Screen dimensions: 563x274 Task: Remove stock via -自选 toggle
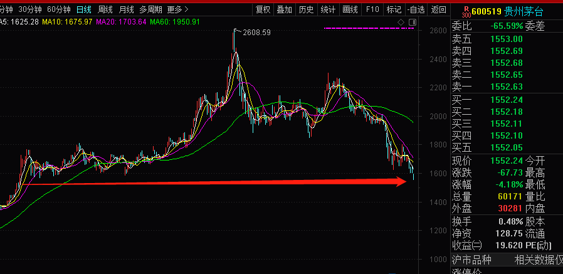click(416, 9)
